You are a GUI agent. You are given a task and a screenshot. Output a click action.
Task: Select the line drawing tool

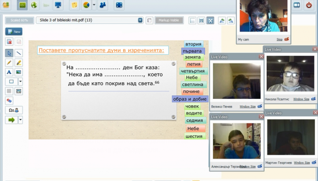[x=19, y=53]
